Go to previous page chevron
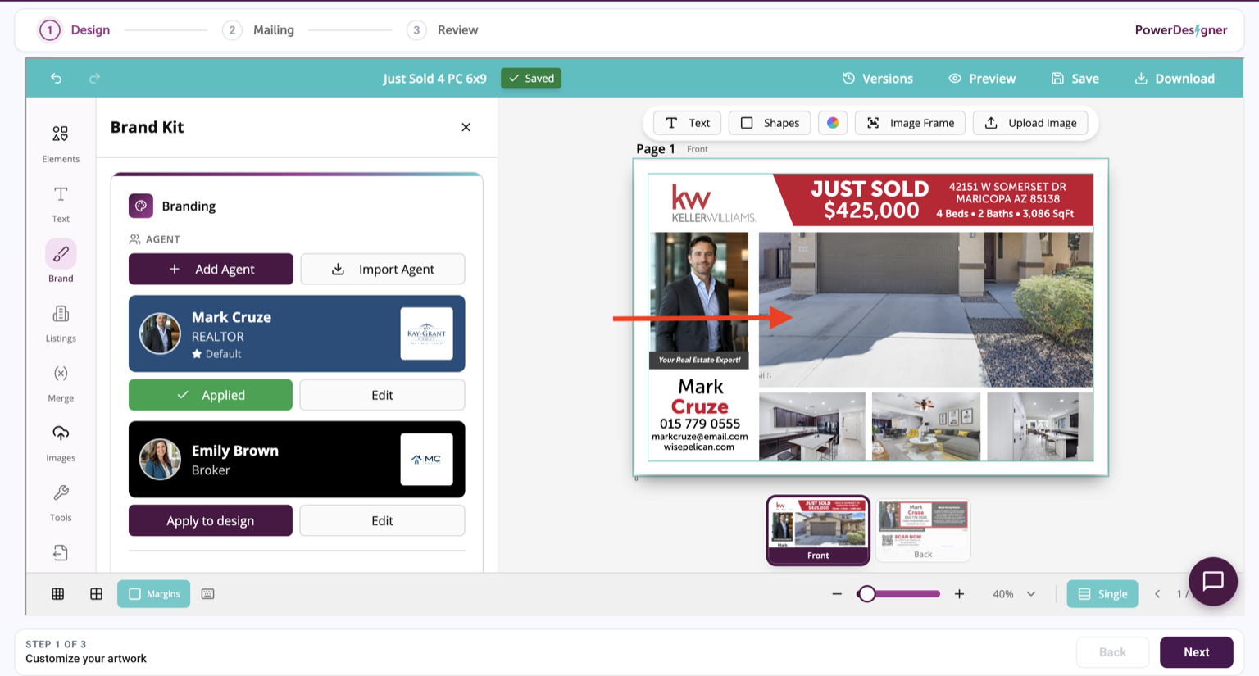 (1157, 594)
